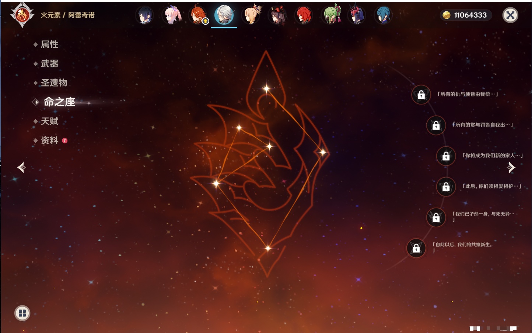The image size is (532, 333).
Task: Close the character screen with the X button
Action: tap(510, 15)
